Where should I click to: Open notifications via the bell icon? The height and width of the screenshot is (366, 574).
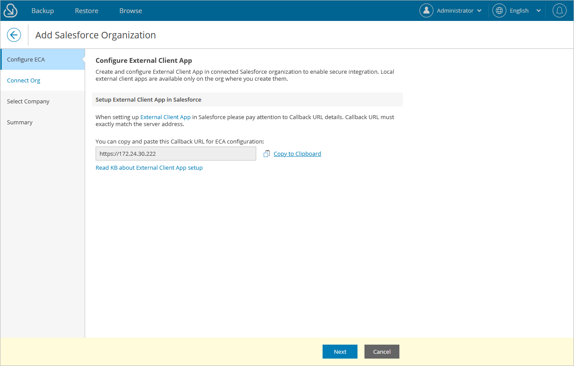click(559, 10)
